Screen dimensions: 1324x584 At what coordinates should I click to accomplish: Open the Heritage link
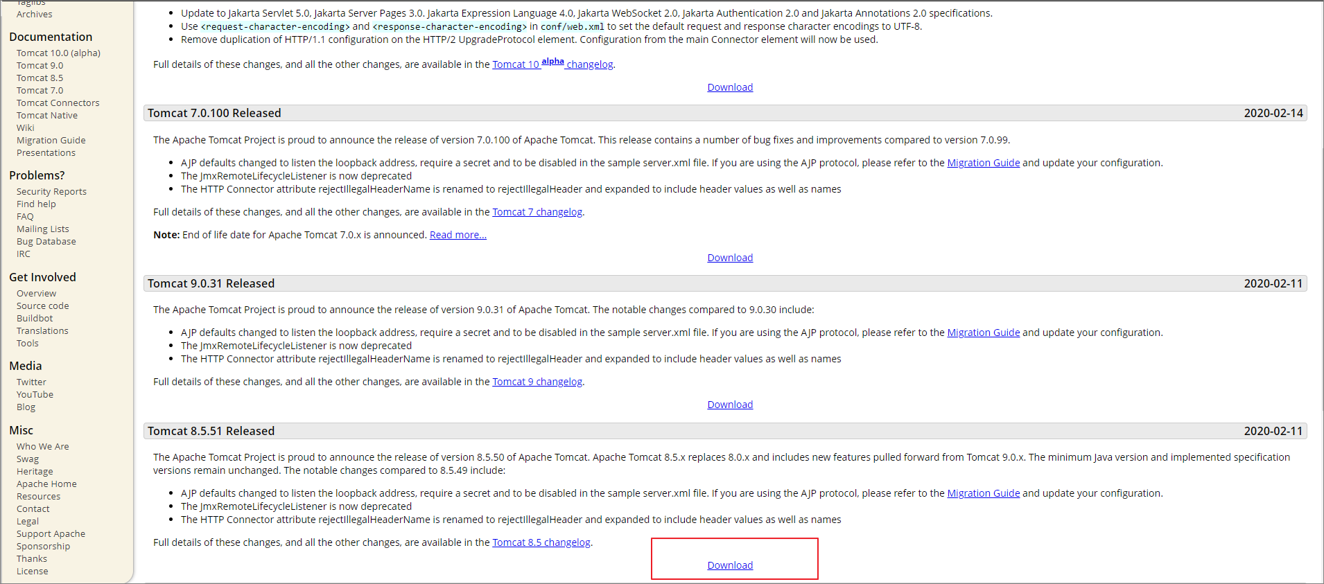coord(35,471)
